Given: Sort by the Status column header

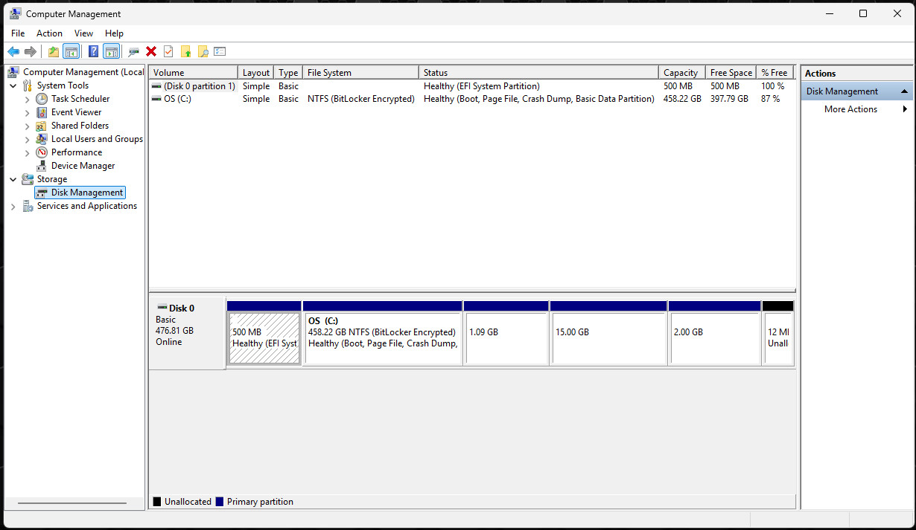Looking at the screenshot, I should click(x=538, y=73).
